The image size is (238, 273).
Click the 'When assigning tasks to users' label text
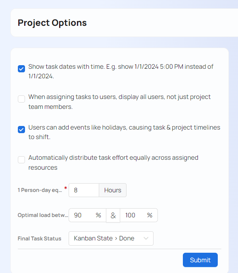point(119,97)
